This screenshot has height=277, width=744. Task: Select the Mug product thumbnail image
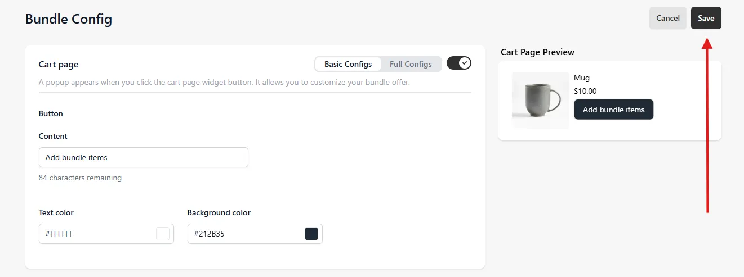tap(540, 101)
